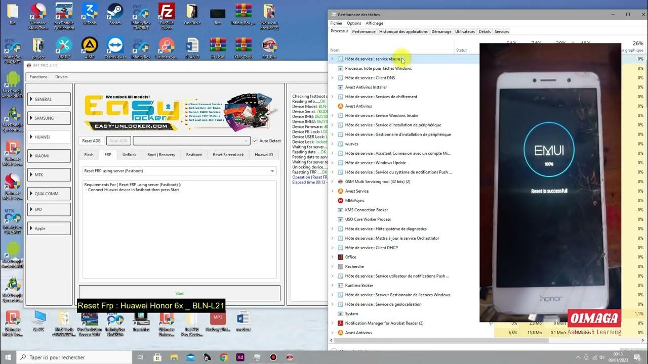
Task: Open the meduse Word document icon
Action: click(x=244, y=321)
